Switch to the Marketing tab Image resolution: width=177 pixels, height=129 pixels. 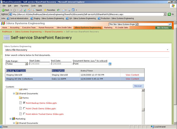(x=108, y=27)
